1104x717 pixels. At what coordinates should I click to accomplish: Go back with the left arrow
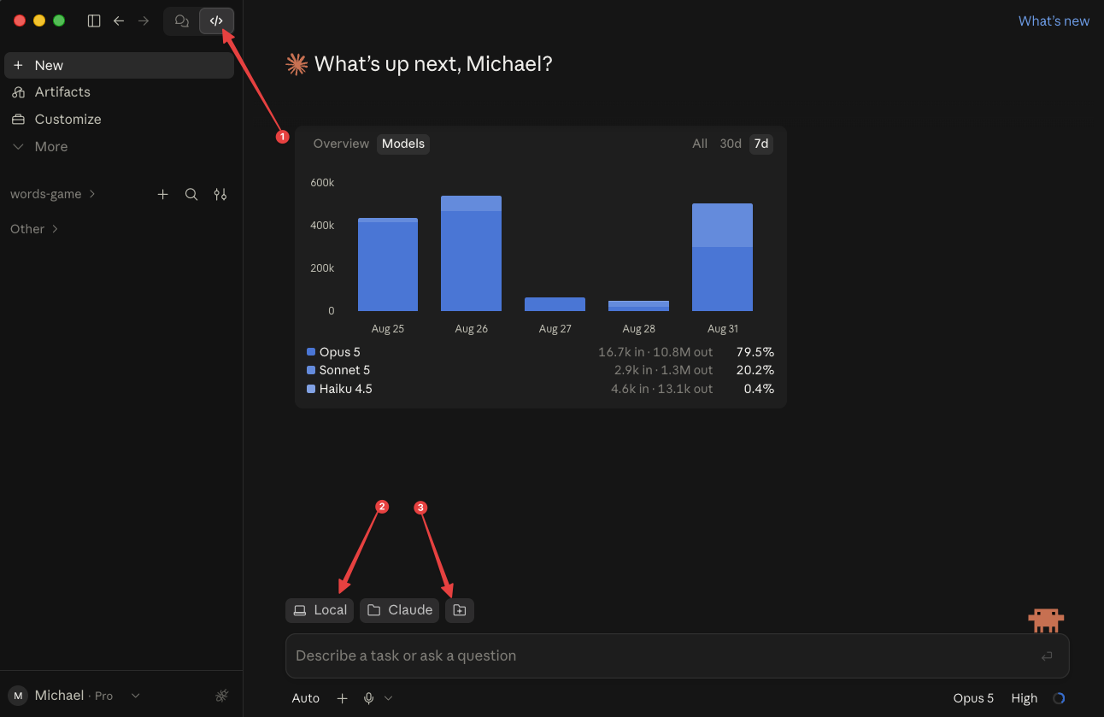tap(119, 21)
